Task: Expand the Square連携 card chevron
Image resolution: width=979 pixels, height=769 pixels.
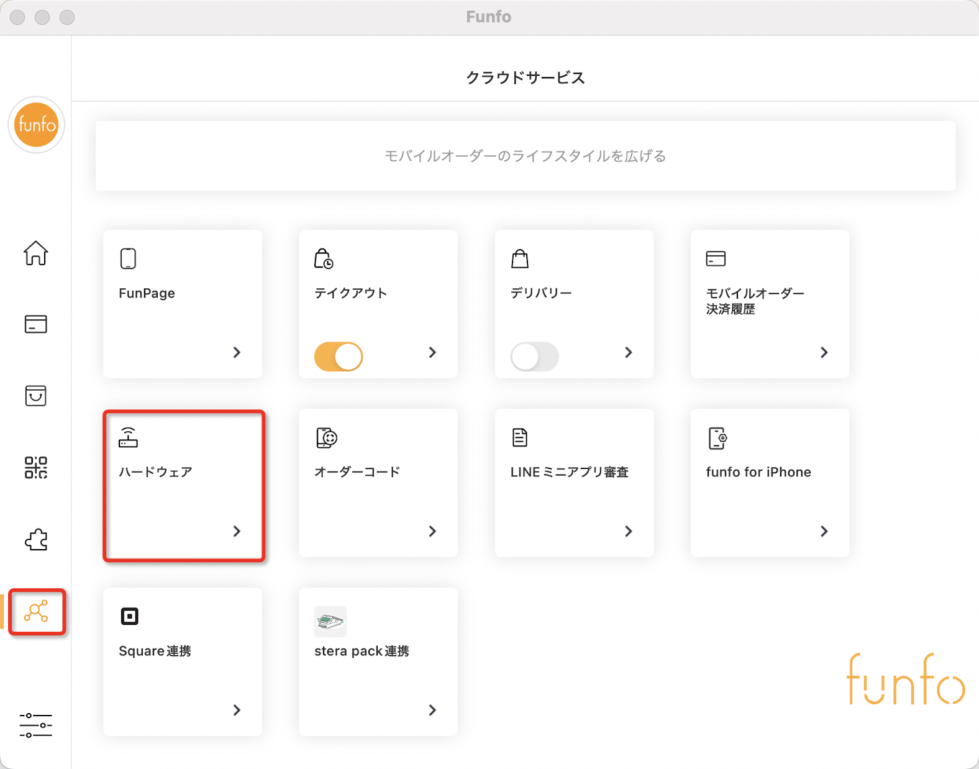Action: tap(237, 710)
